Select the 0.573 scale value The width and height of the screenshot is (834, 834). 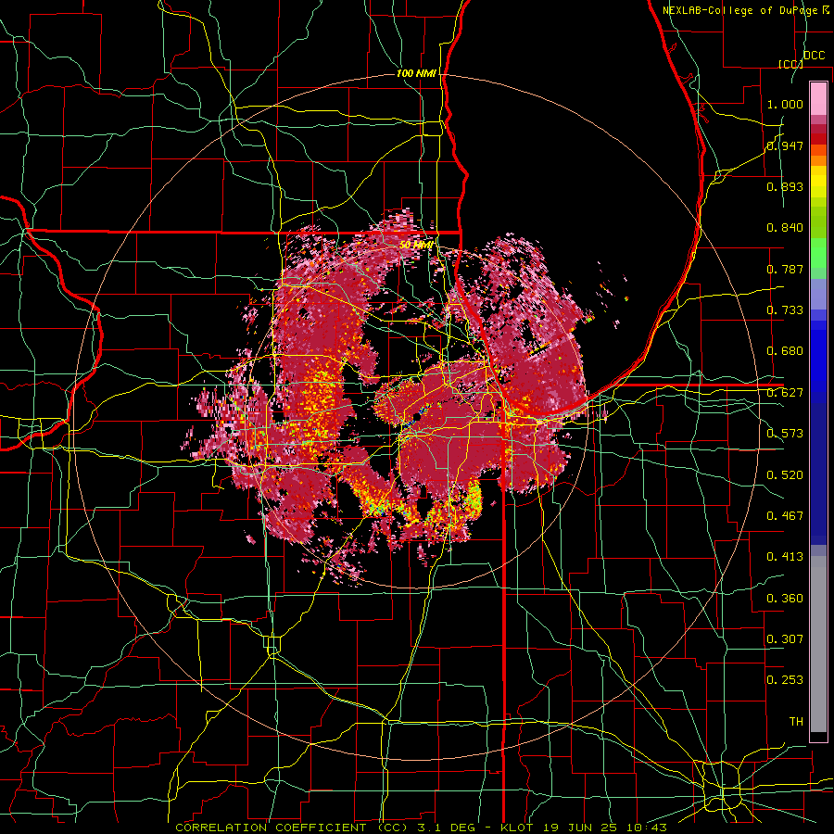785,434
